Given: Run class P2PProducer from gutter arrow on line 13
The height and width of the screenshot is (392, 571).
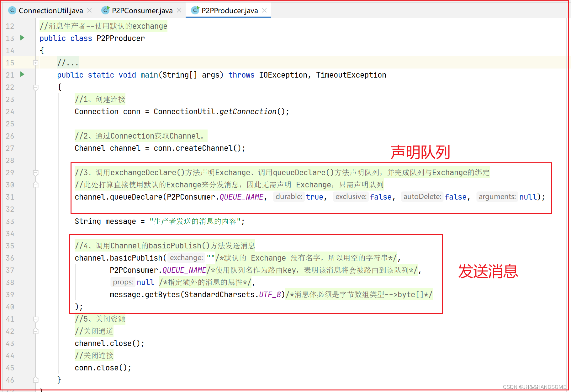Looking at the screenshot, I should click(x=22, y=38).
